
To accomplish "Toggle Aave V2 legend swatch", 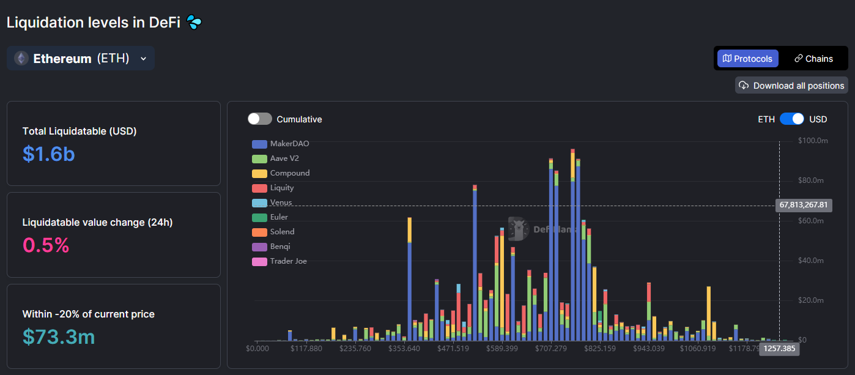I will pos(259,158).
